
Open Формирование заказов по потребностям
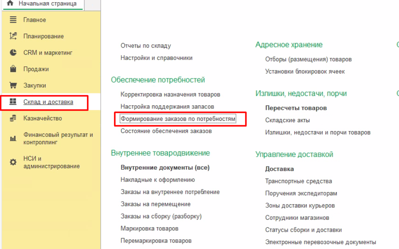tap(178, 119)
